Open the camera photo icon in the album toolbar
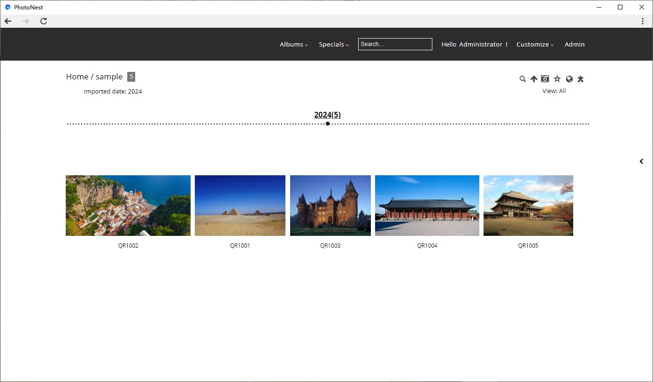Image resolution: width=653 pixels, height=382 pixels. point(545,78)
